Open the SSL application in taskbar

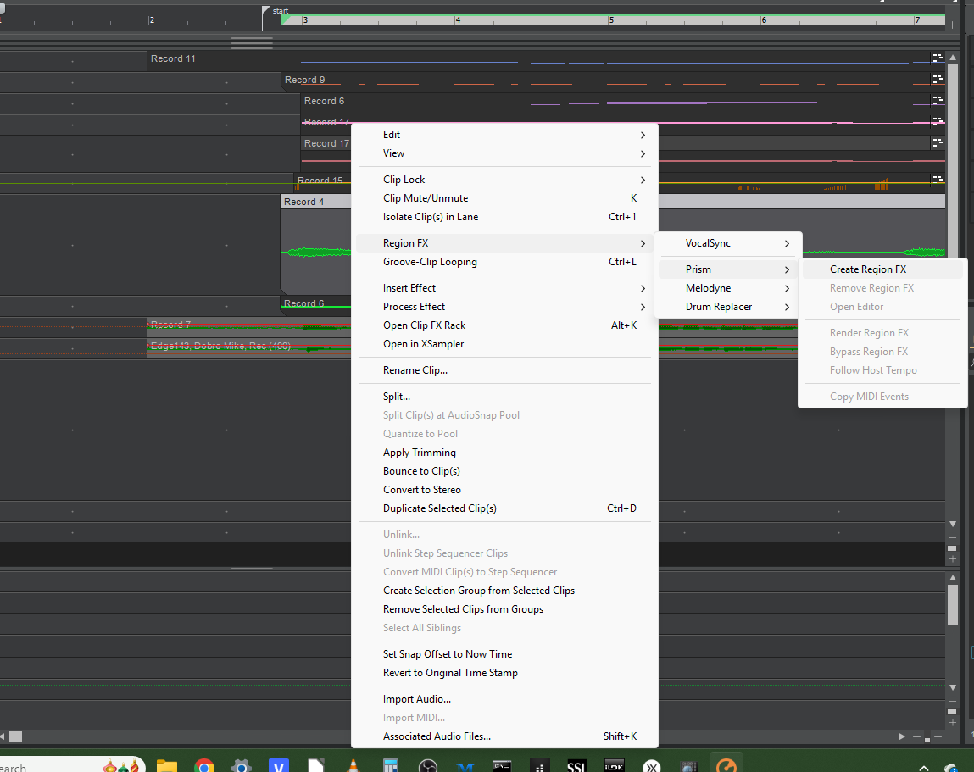576,766
